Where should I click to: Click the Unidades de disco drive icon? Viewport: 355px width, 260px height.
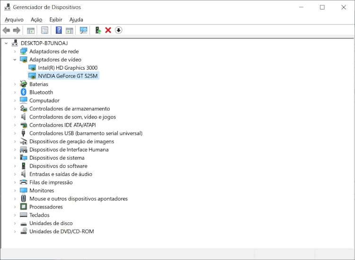(x=23, y=224)
